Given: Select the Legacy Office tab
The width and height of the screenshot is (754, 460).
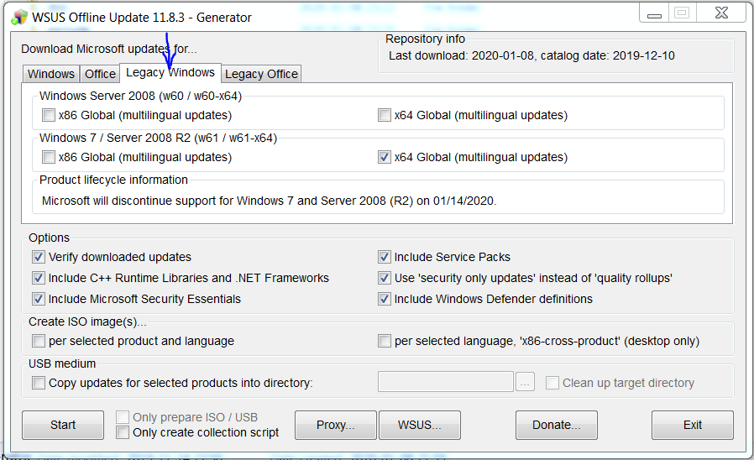Looking at the screenshot, I should 261,74.
